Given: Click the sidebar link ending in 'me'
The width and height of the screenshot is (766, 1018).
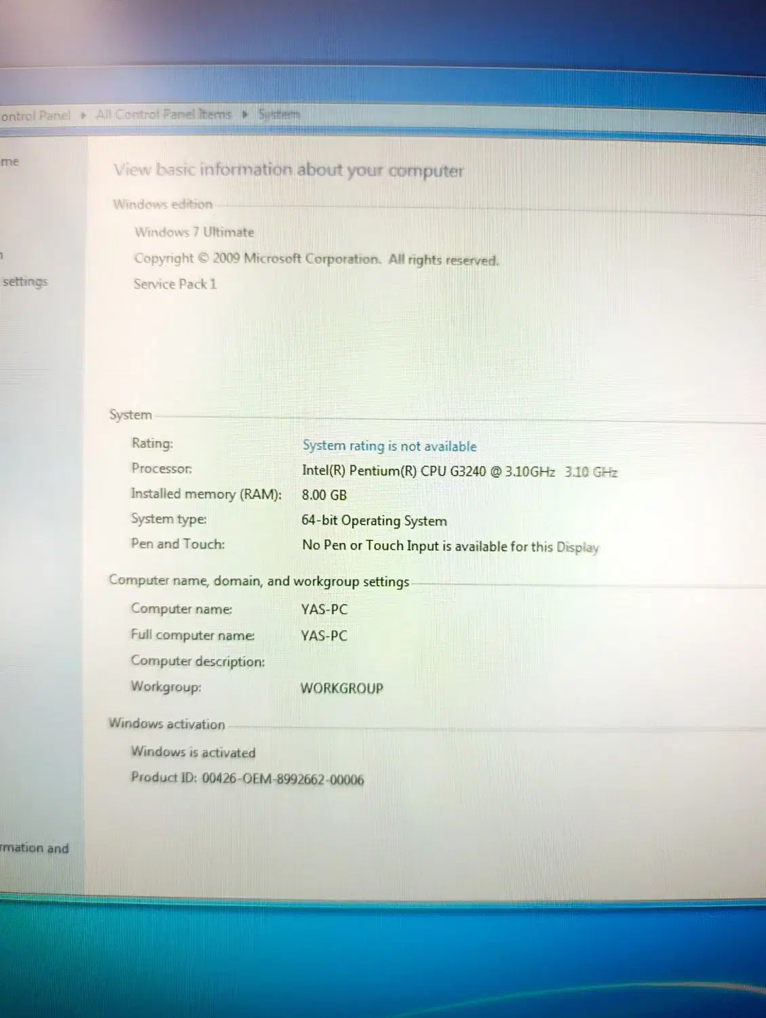Looking at the screenshot, I should 9,162.
